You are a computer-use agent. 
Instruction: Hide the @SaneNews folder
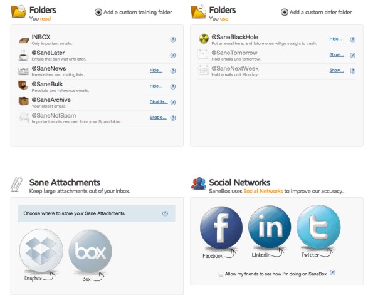(156, 70)
